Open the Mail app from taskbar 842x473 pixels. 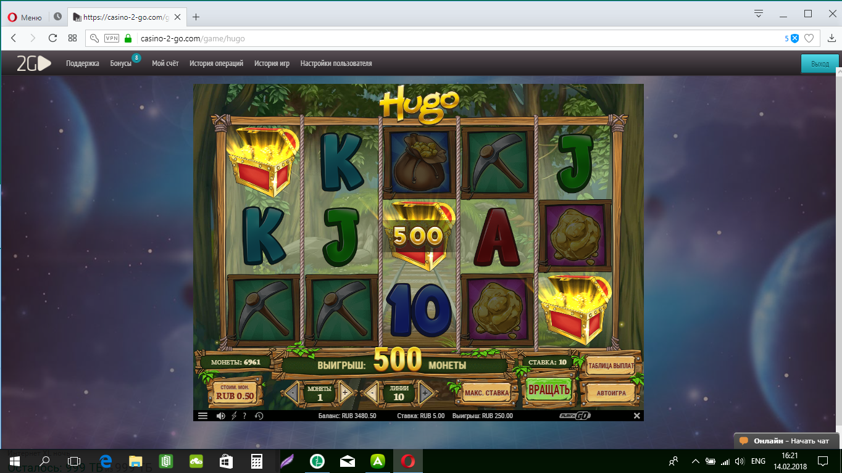click(348, 461)
